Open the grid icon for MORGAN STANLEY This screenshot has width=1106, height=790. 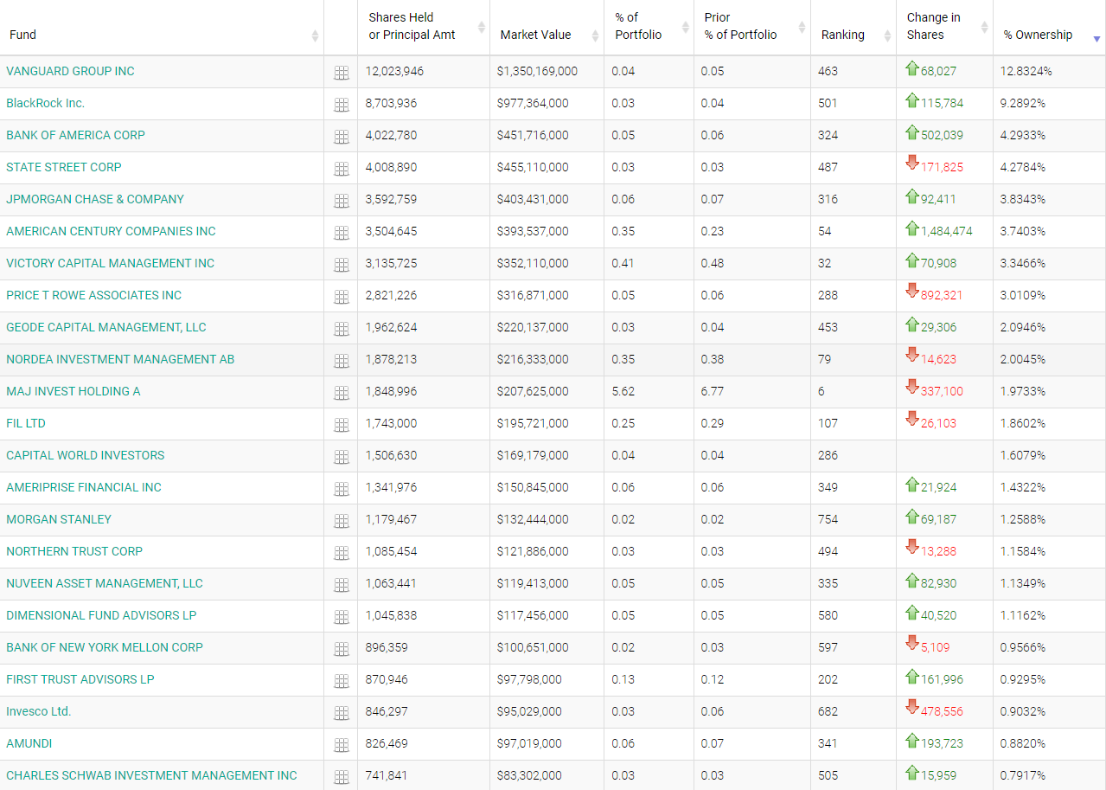pyautogui.click(x=342, y=521)
